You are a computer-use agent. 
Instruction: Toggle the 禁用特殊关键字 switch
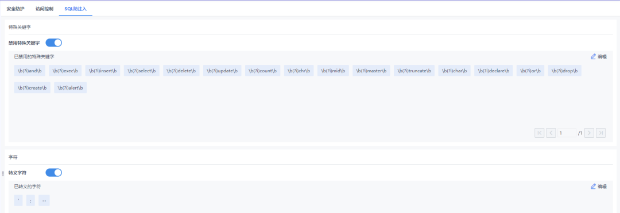pyautogui.click(x=54, y=42)
